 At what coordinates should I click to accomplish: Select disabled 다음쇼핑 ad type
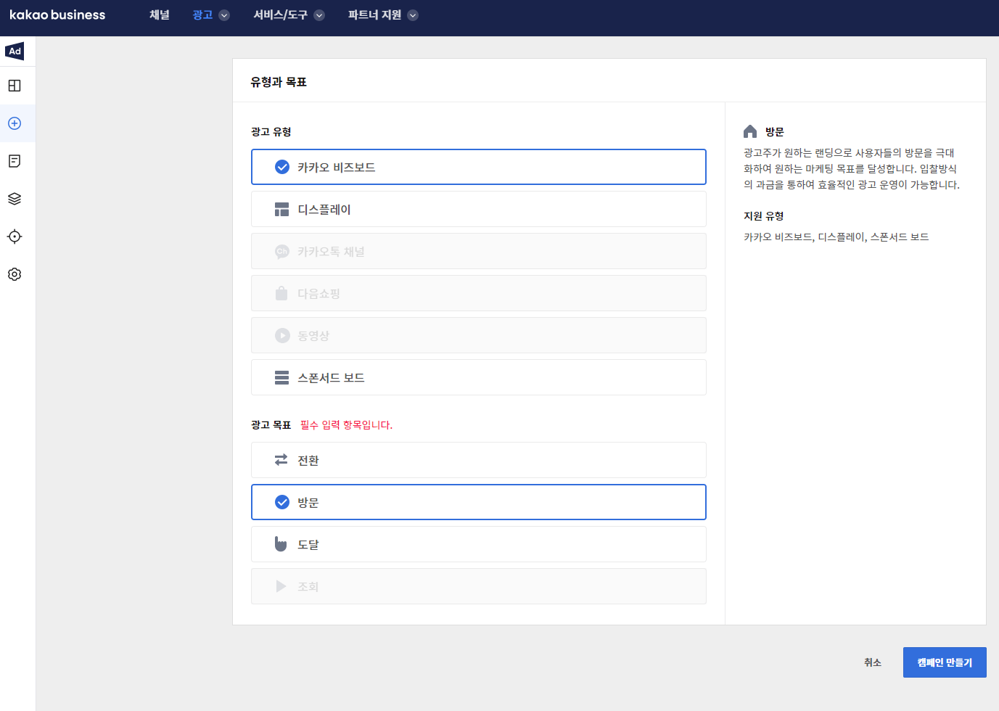pos(479,293)
